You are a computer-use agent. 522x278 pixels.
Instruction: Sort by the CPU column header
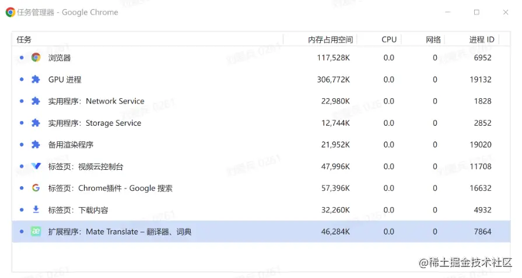379,40
